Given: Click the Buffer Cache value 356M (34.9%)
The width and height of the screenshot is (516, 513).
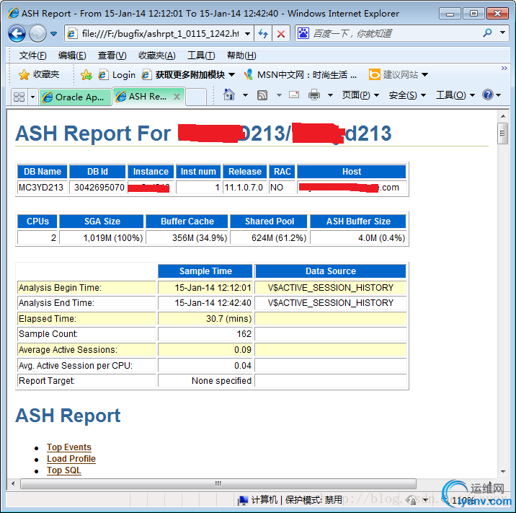Looking at the screenshot, I should 200,237.
